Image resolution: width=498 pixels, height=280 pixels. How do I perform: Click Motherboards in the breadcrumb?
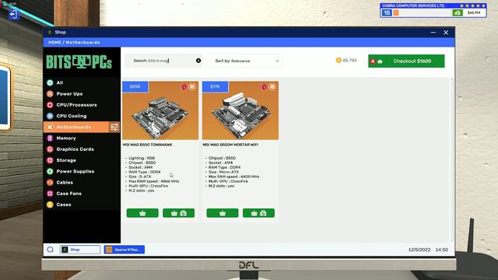click(83, 42)
